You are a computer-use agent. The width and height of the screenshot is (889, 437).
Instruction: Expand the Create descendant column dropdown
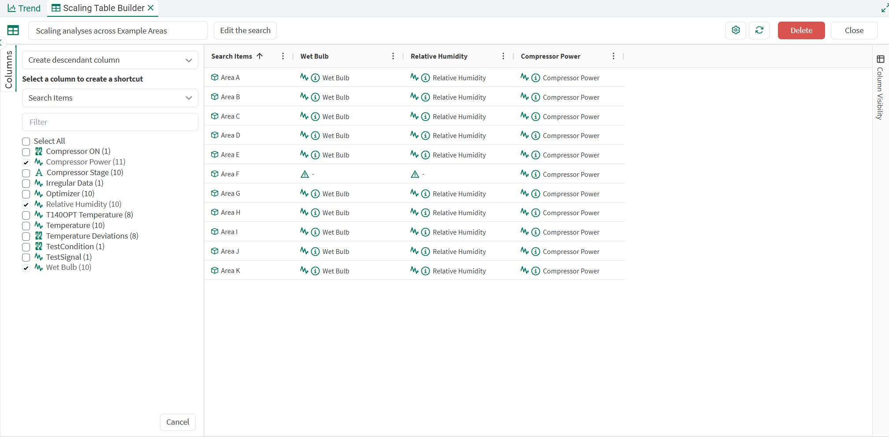tap(110, 60)
